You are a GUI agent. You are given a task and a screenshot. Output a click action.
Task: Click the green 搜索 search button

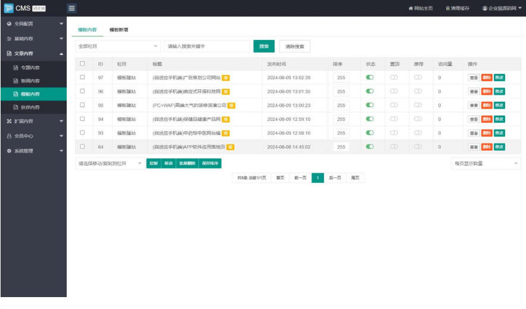tap(264, 46)
